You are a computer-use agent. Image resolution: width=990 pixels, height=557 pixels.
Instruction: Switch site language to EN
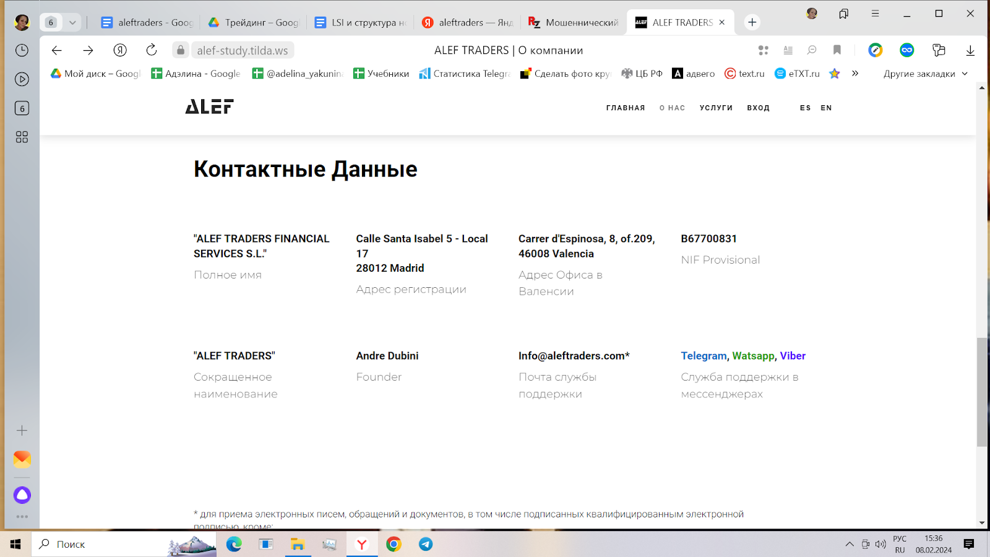click(826, 108)
